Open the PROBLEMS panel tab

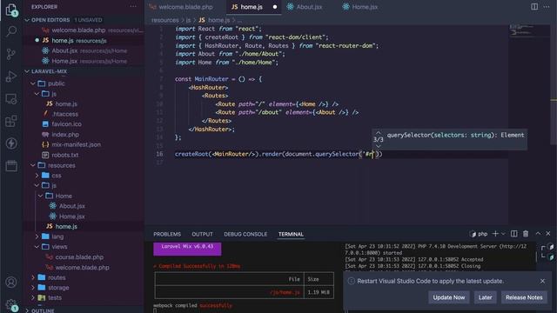click(x=167, y=234)
